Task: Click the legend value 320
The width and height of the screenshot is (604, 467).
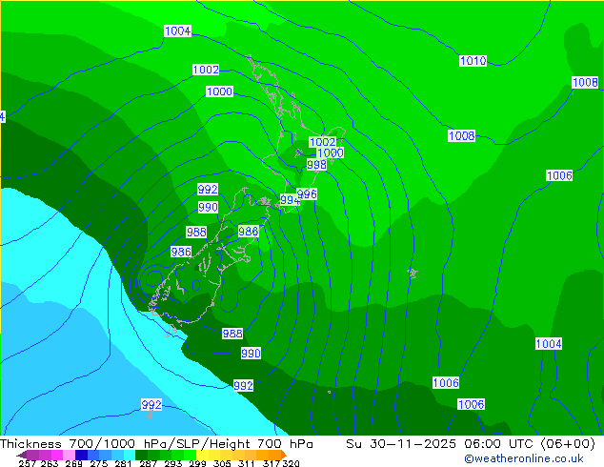Action: click(x=291, y=463)
